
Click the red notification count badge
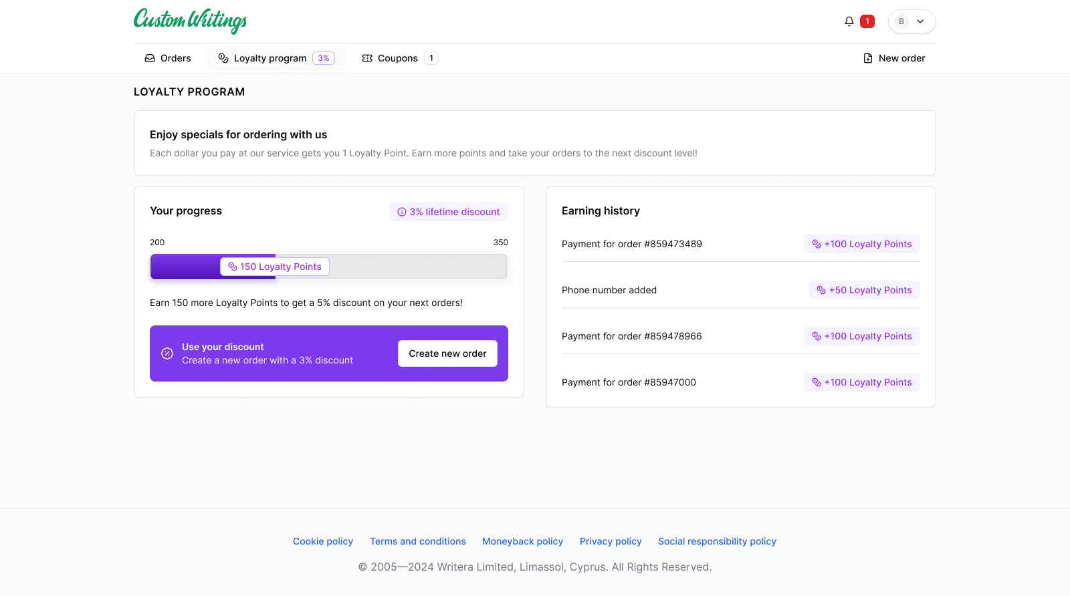[x=867, y=21]
